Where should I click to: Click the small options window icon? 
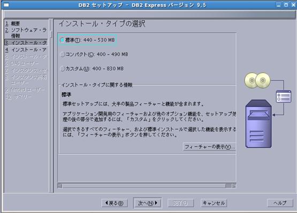284,96
